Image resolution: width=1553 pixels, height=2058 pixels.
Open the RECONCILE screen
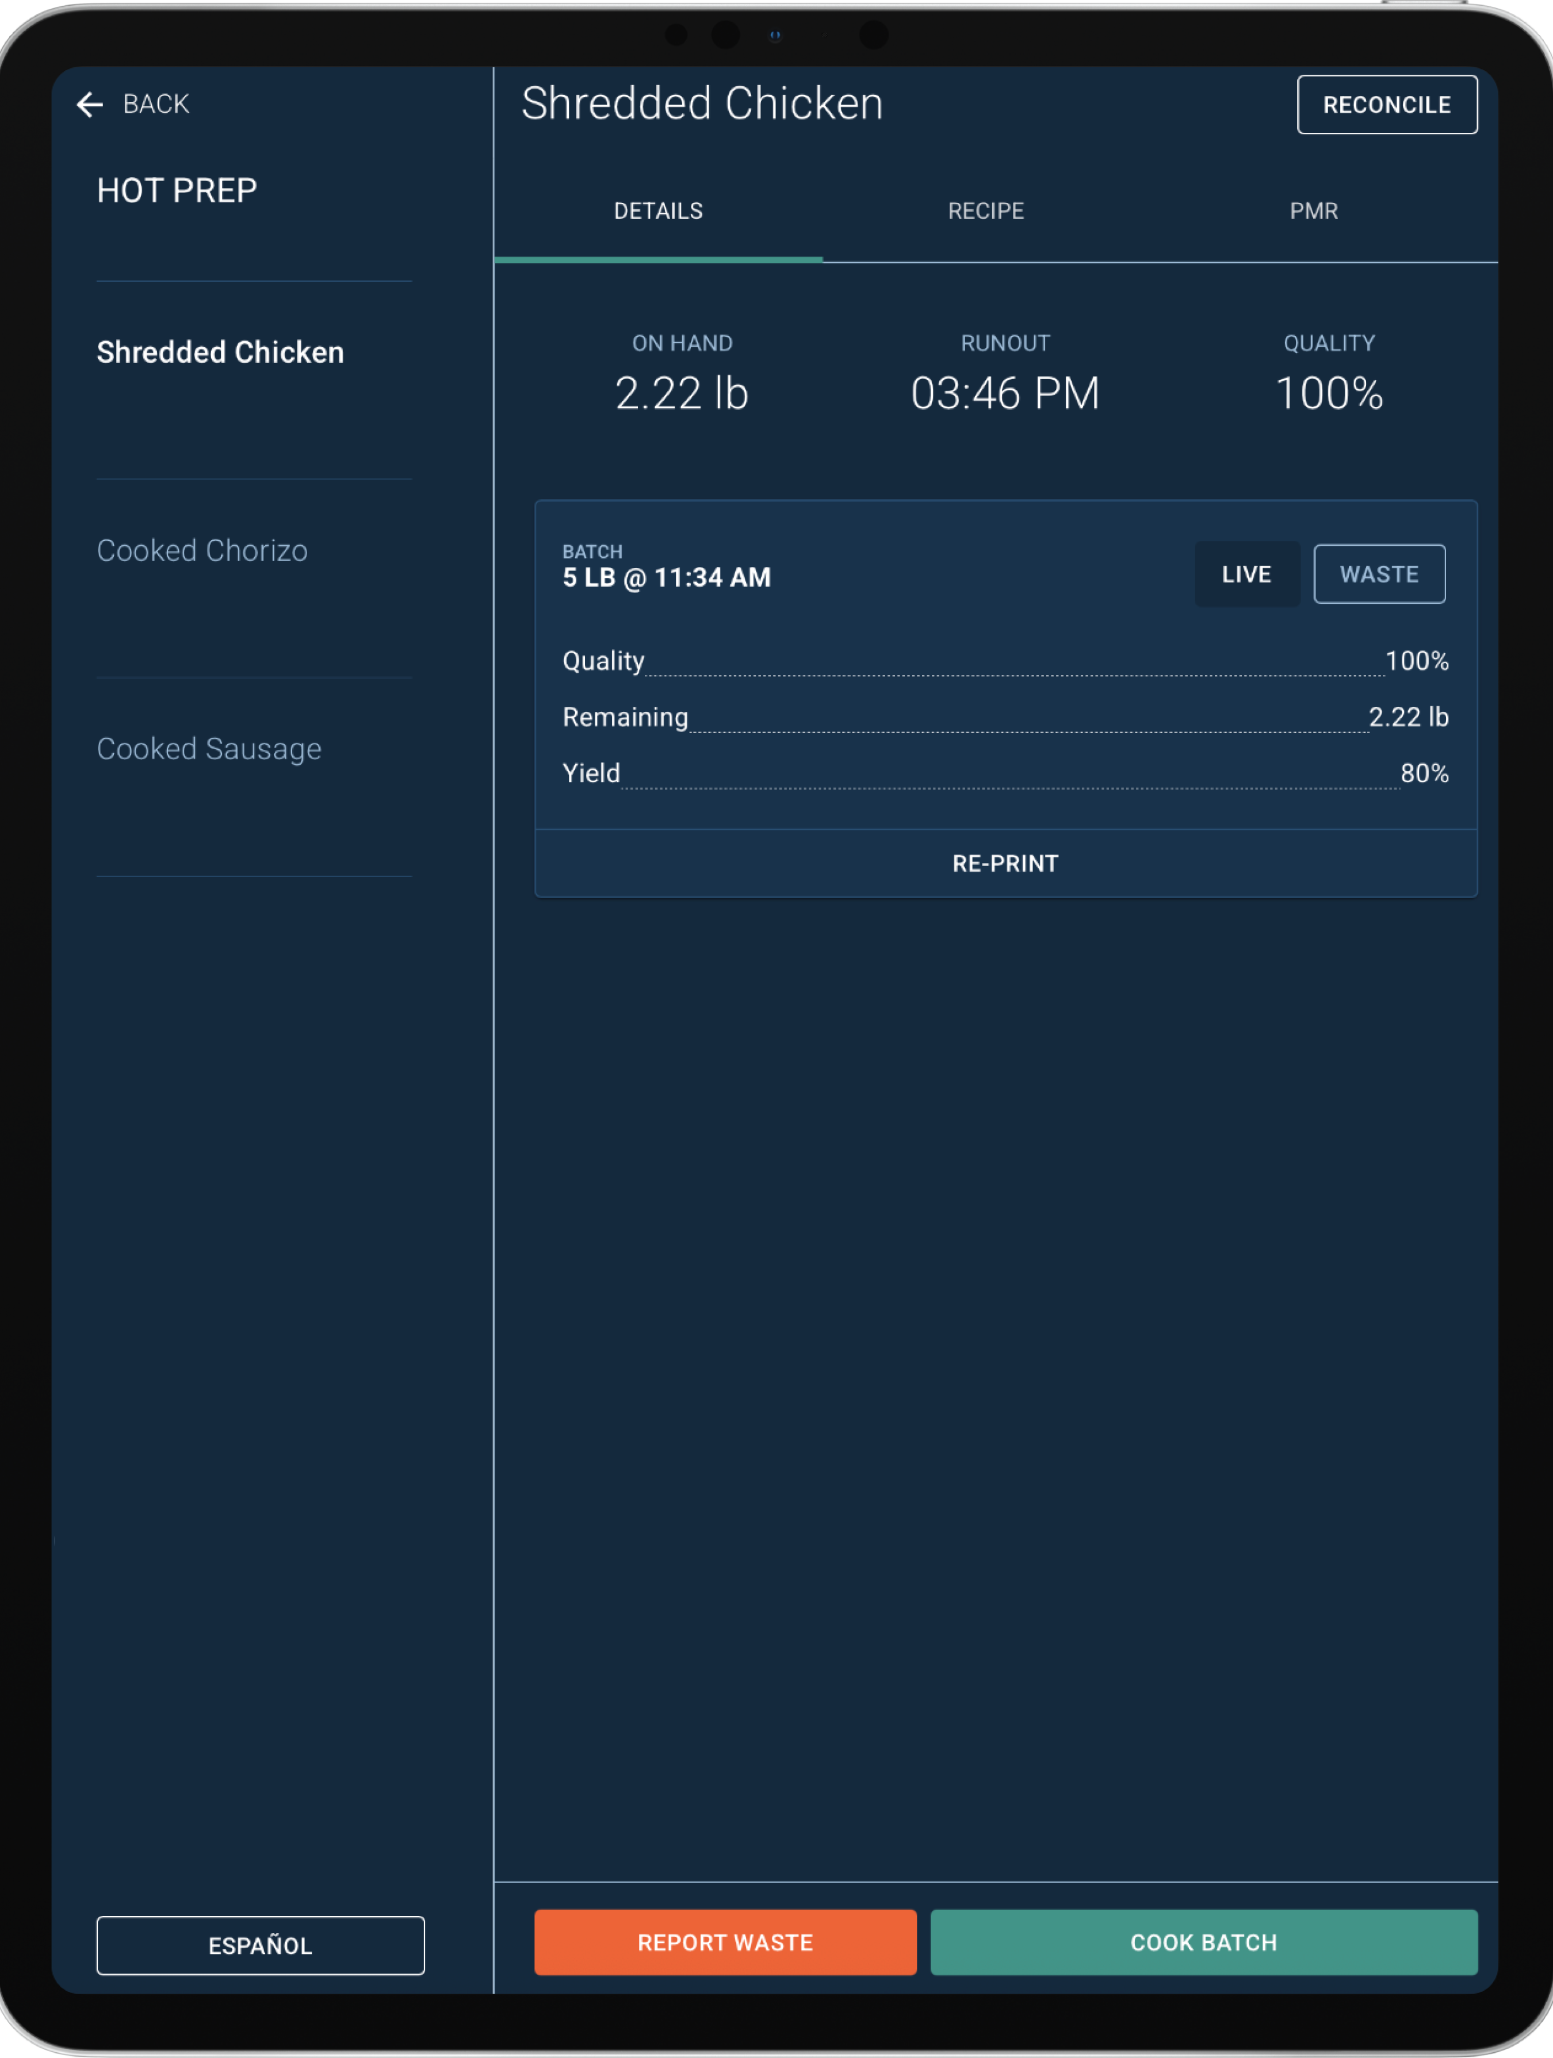point(1387,104)
